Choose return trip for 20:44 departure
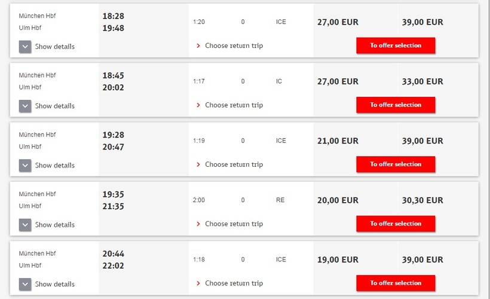 click(x=234, y=283)
